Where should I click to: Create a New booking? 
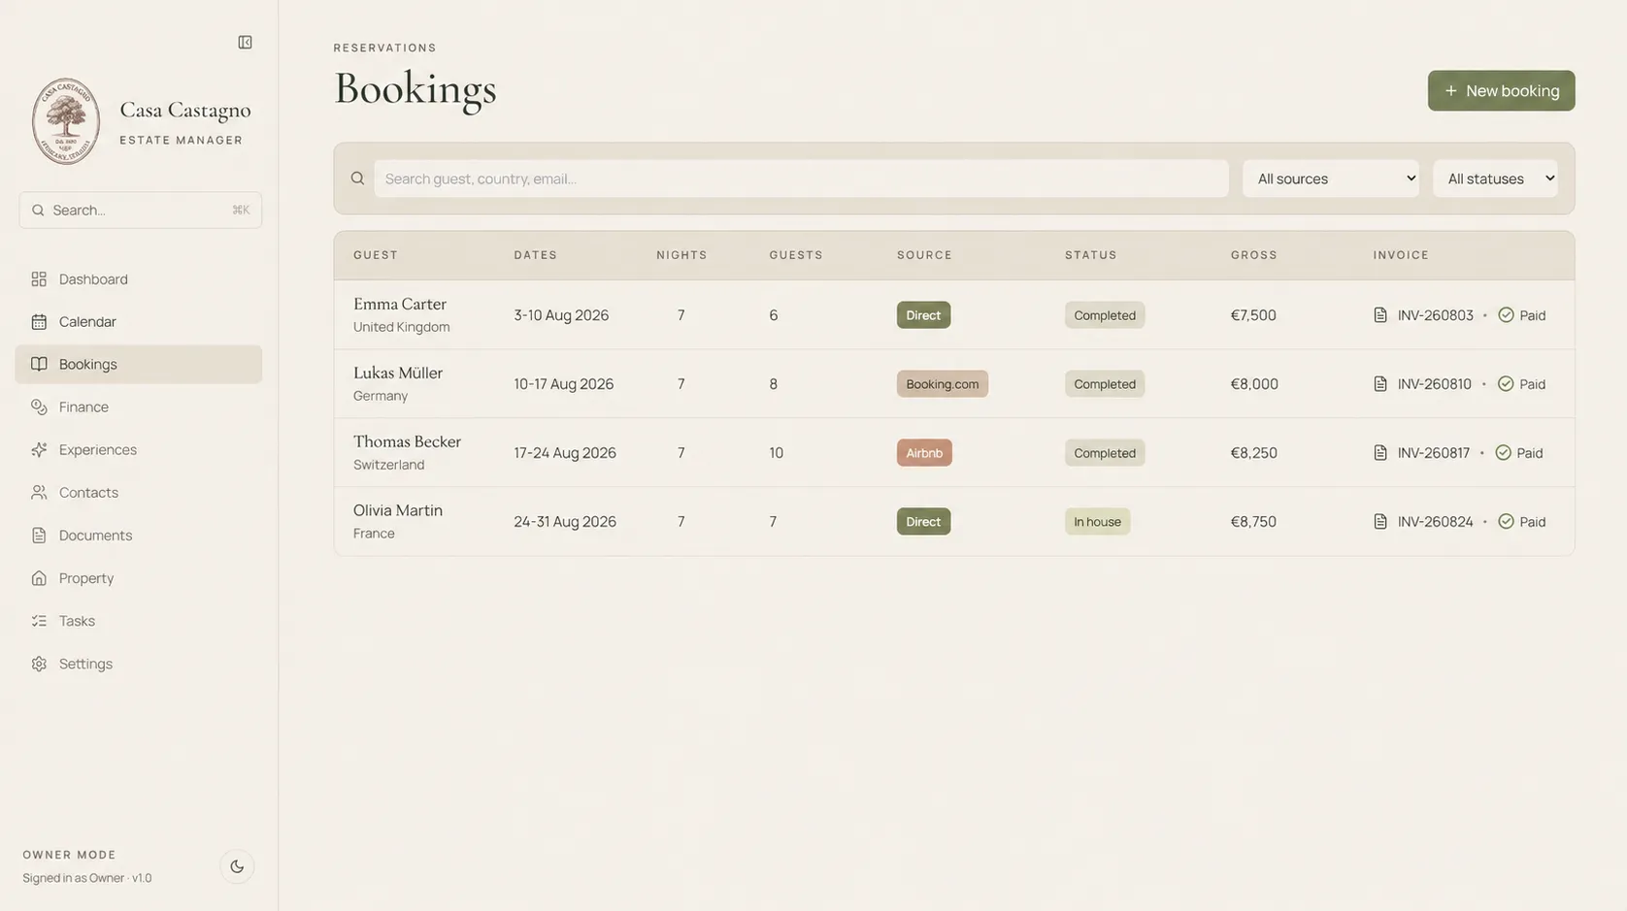(1501, 90)
